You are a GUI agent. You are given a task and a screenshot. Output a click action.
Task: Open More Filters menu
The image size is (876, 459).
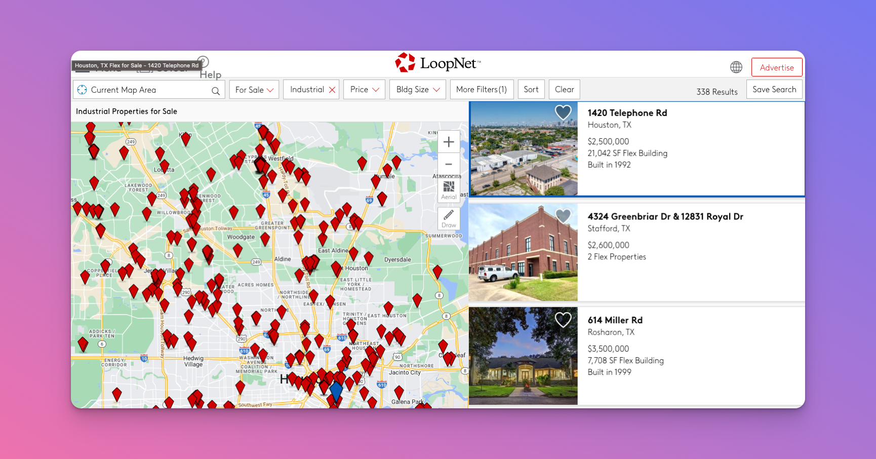[482, 90]
